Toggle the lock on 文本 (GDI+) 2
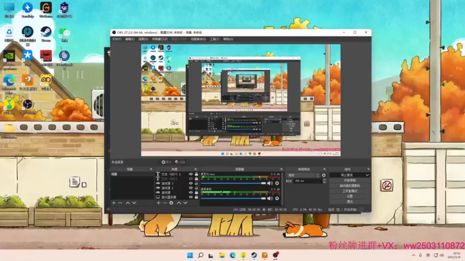 coord(196,175)
